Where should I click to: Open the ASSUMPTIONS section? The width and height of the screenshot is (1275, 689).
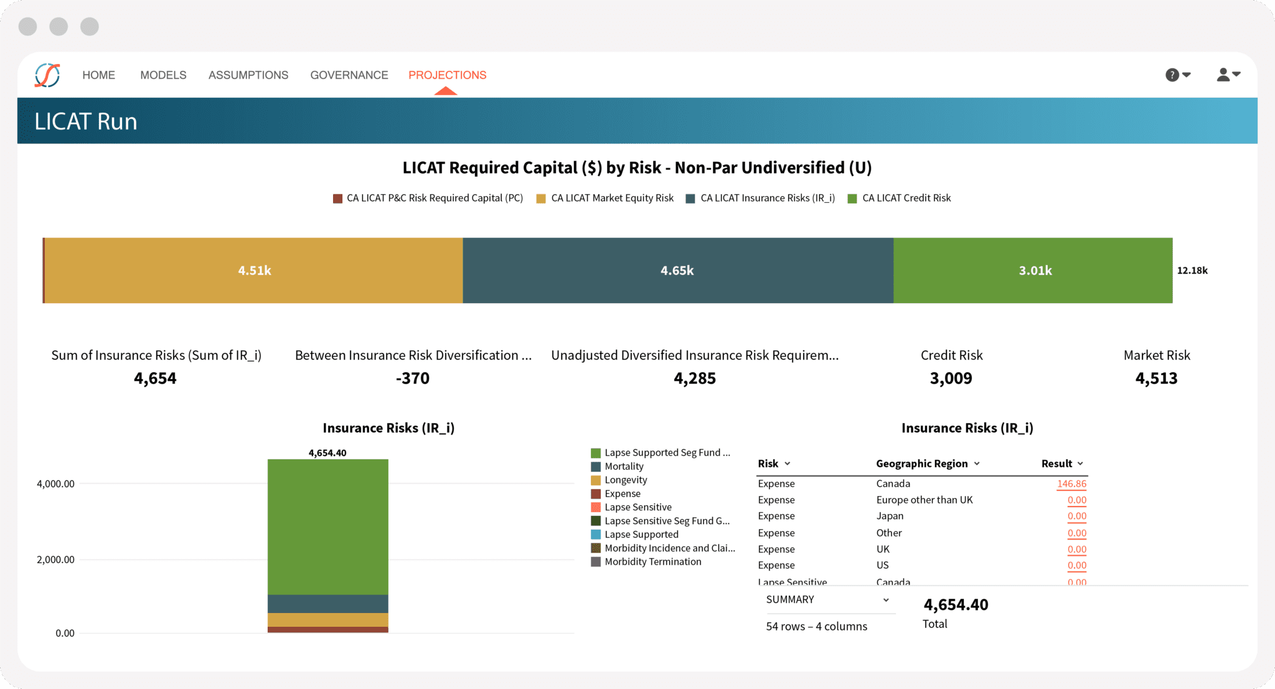click(248, 75)
